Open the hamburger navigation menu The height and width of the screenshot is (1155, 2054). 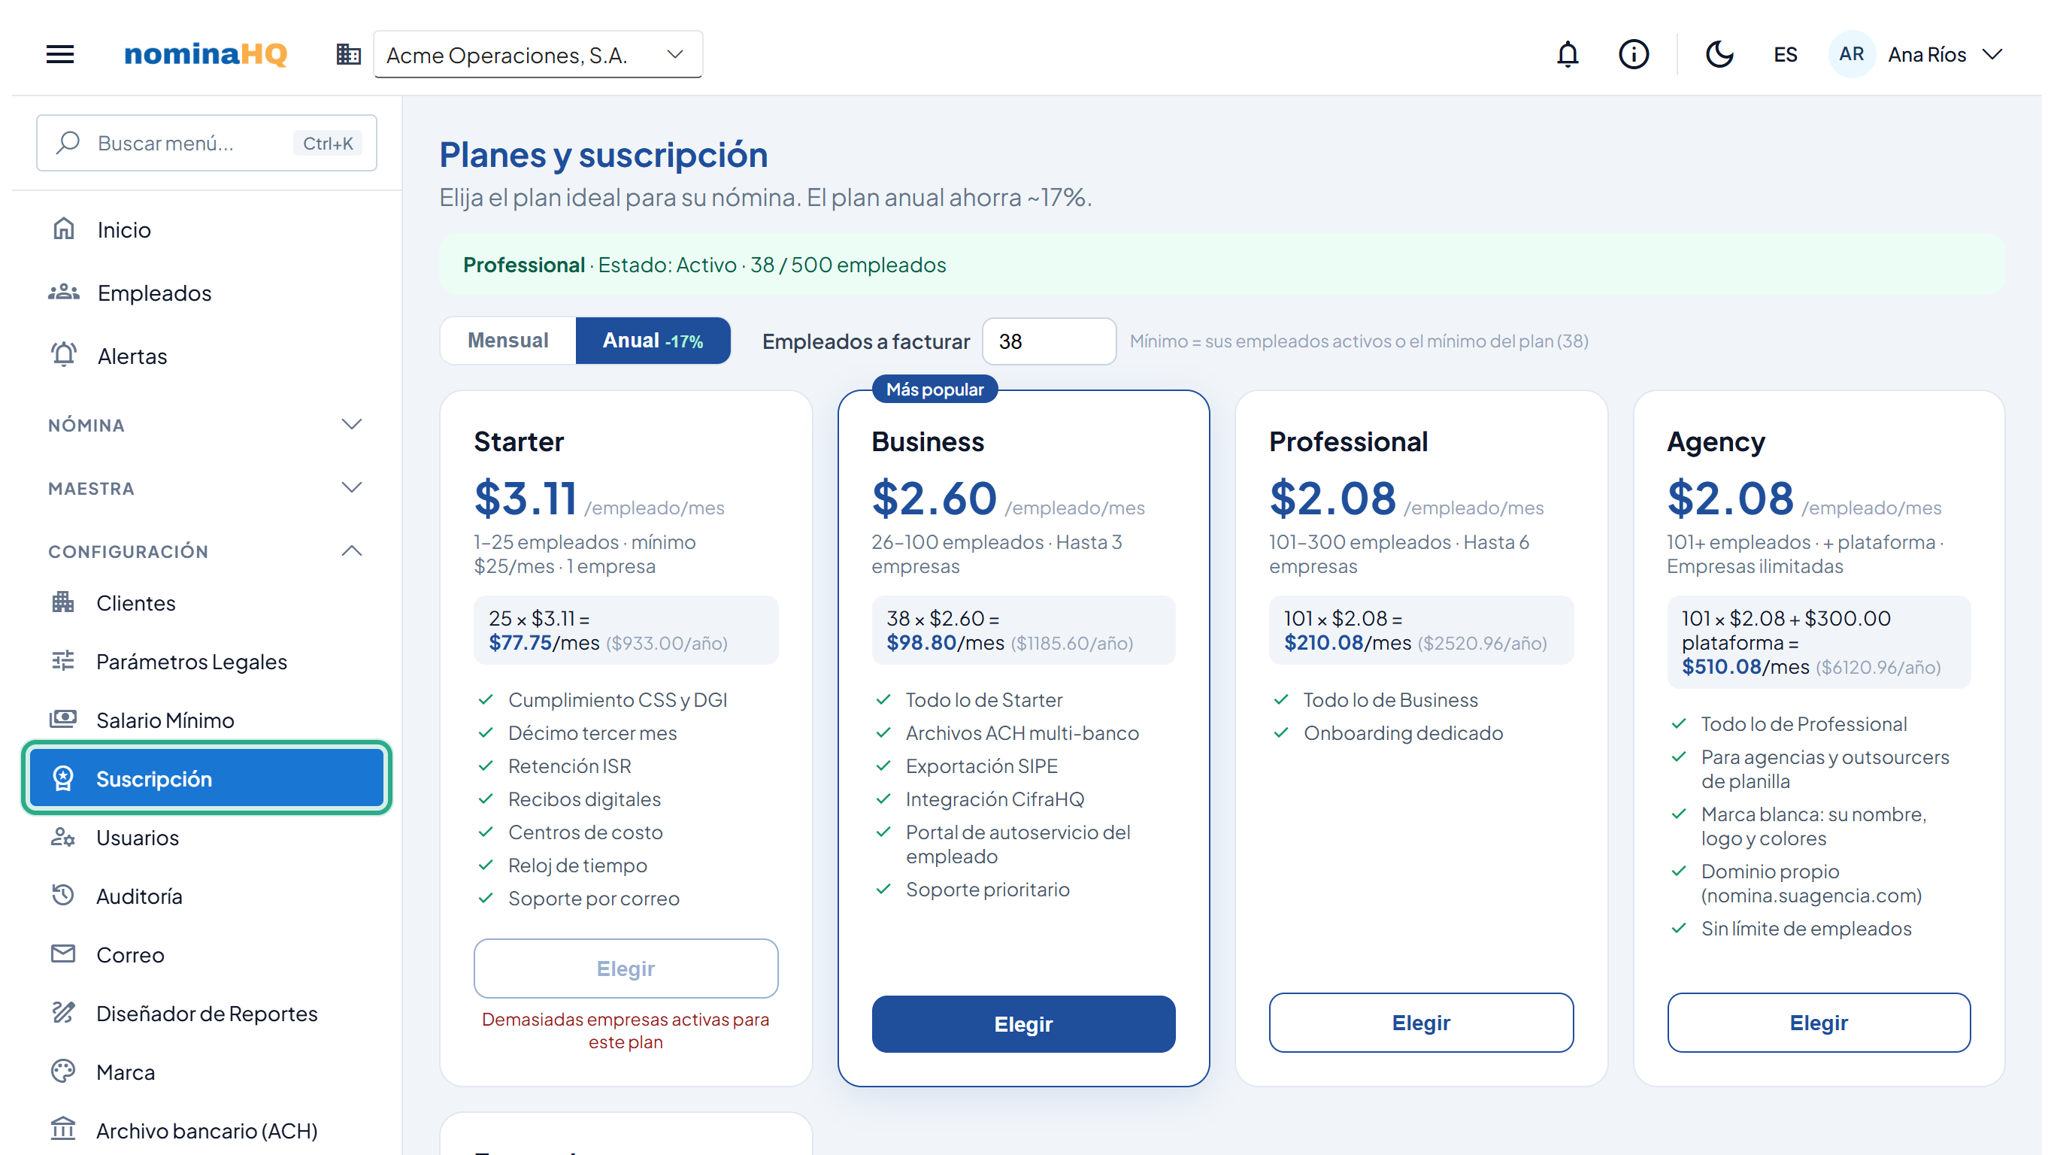click(x=60, y=54)
